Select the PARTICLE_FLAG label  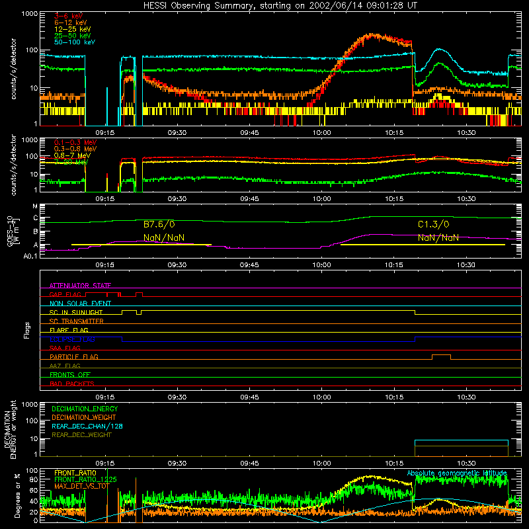[74, 356]
